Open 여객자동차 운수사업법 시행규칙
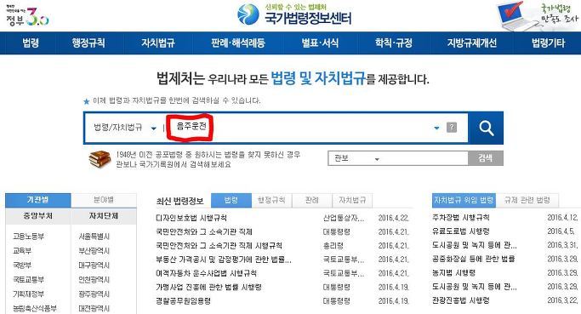Viewport: 581px width, 314px height. (x=207, y=273)
